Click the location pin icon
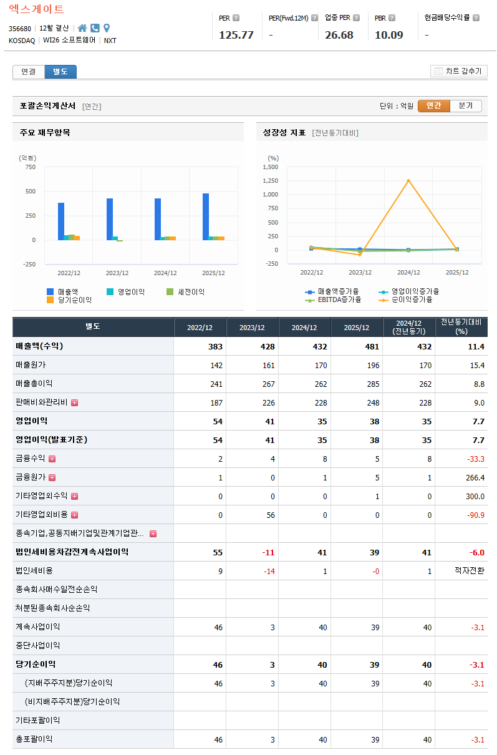 (107, 28)
